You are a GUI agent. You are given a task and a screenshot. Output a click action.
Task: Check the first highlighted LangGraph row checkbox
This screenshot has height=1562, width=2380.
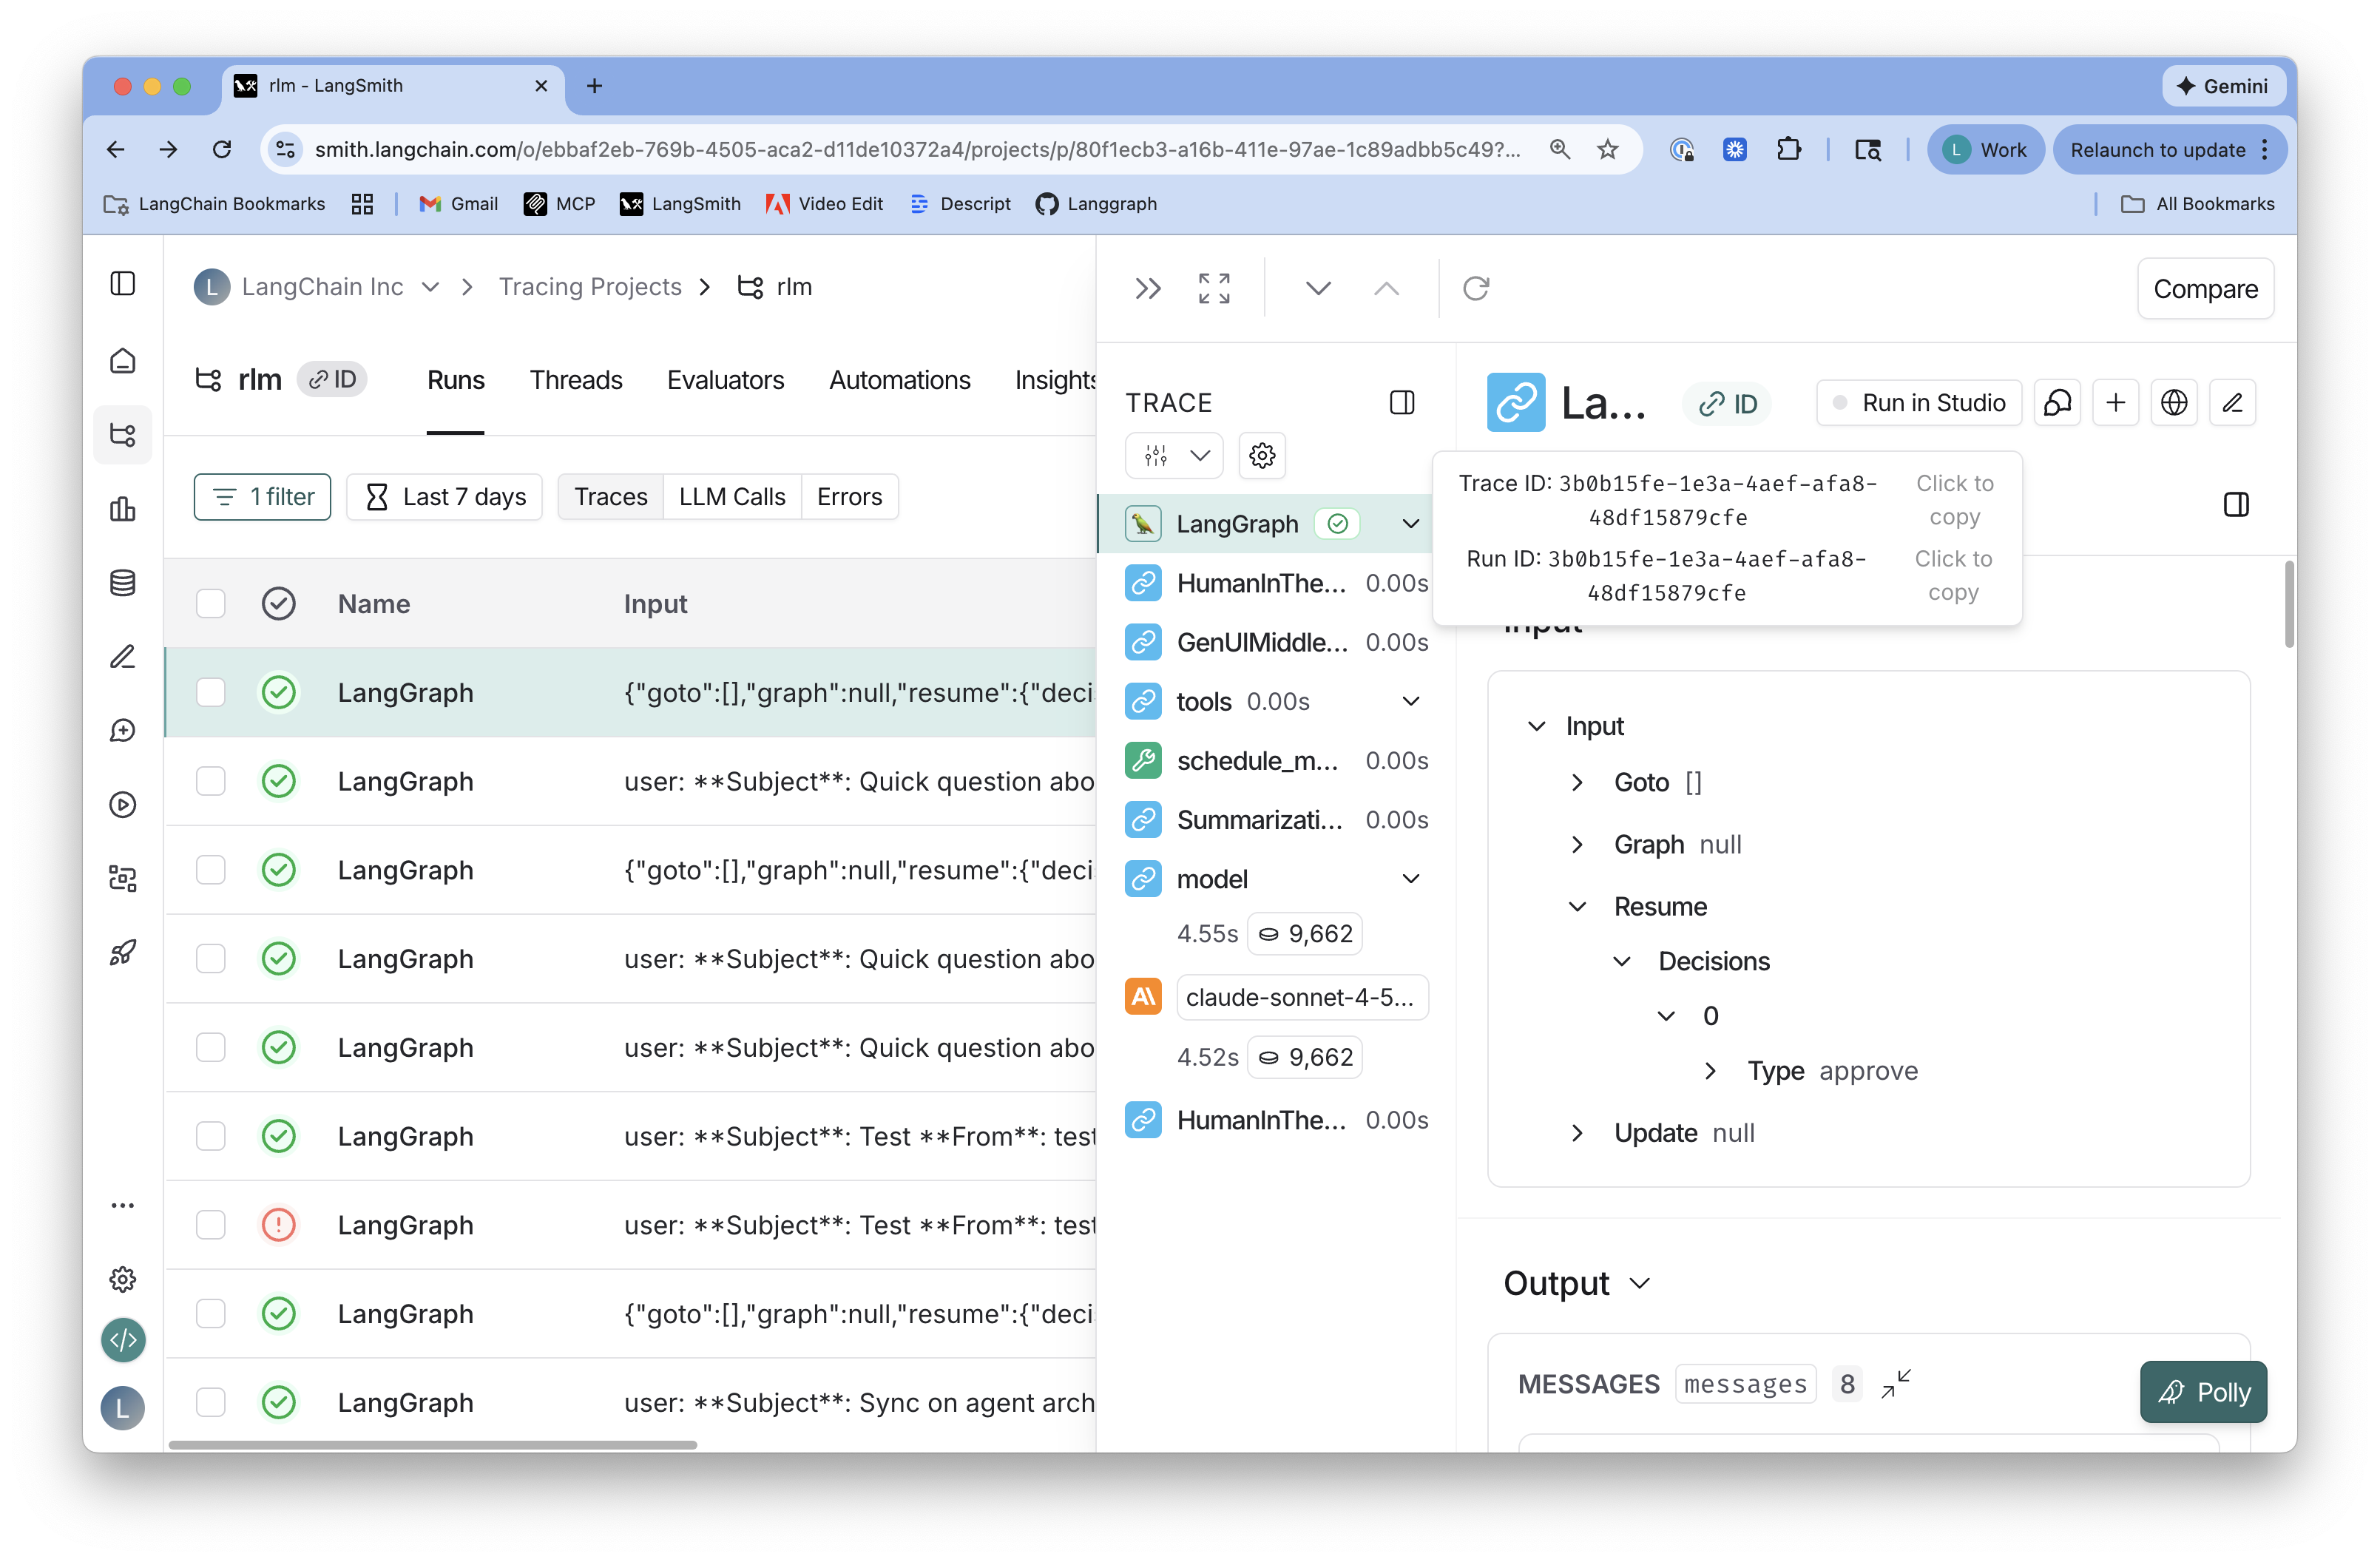click(210, 692)
